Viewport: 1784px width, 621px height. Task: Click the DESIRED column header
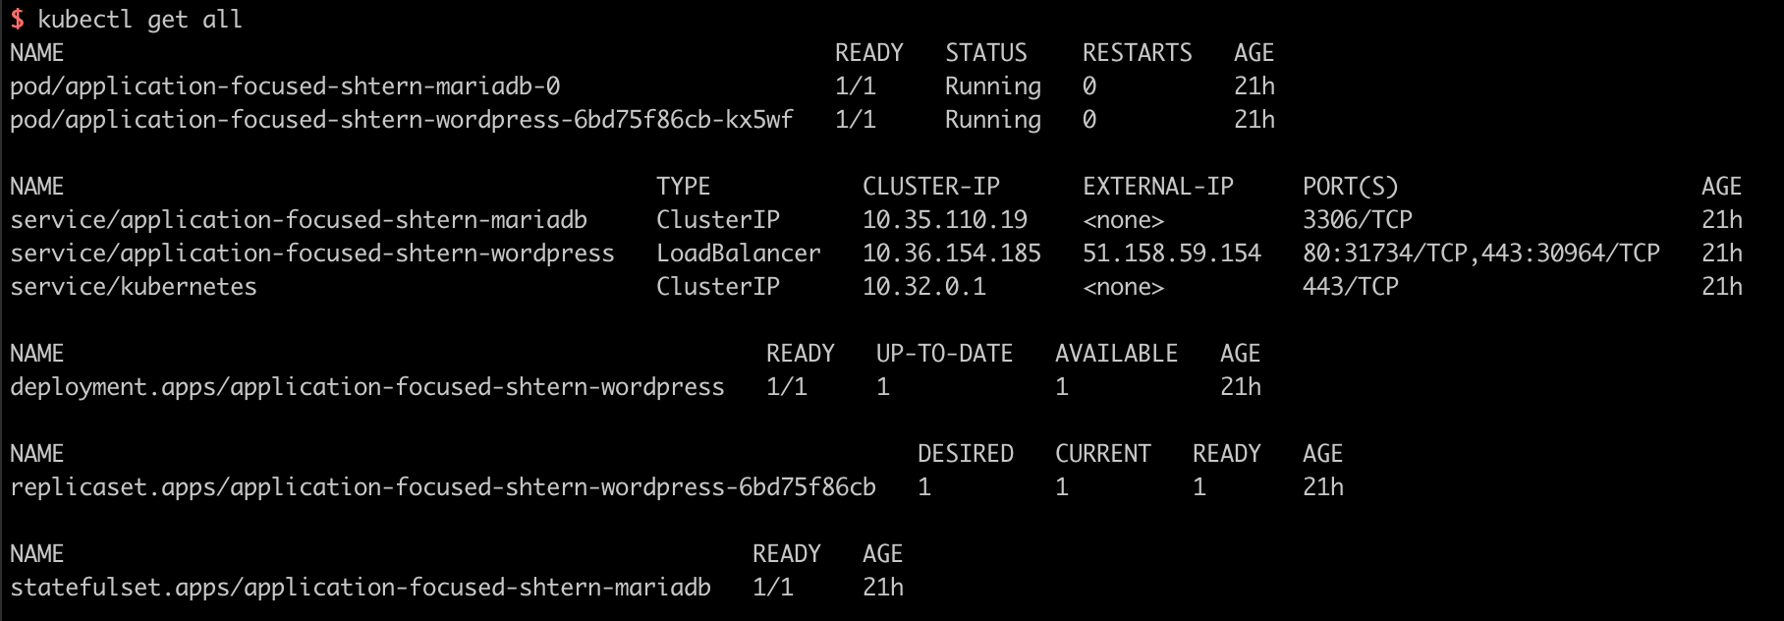click(965, 454)
